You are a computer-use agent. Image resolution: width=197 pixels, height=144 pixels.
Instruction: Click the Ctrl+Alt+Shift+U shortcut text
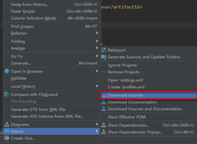pyautogui.click(x=178, y=125)
